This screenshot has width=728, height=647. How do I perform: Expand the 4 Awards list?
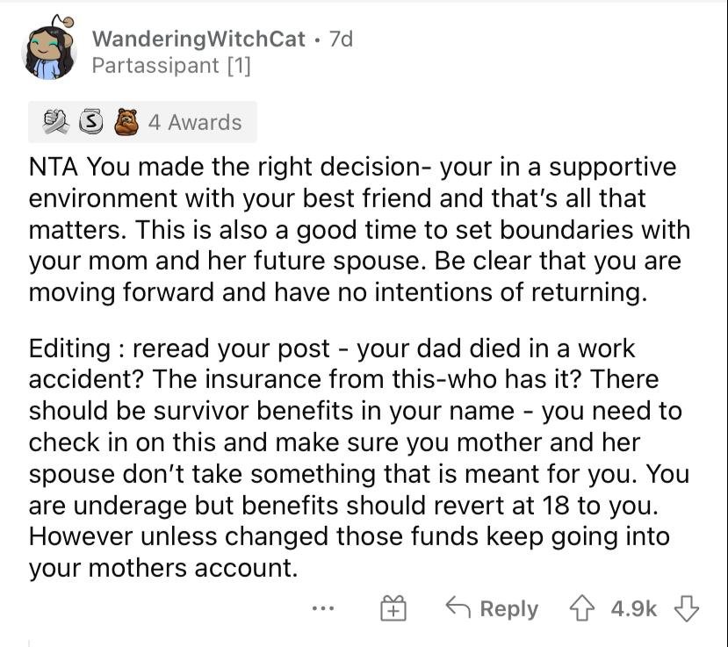pos(194,122)
